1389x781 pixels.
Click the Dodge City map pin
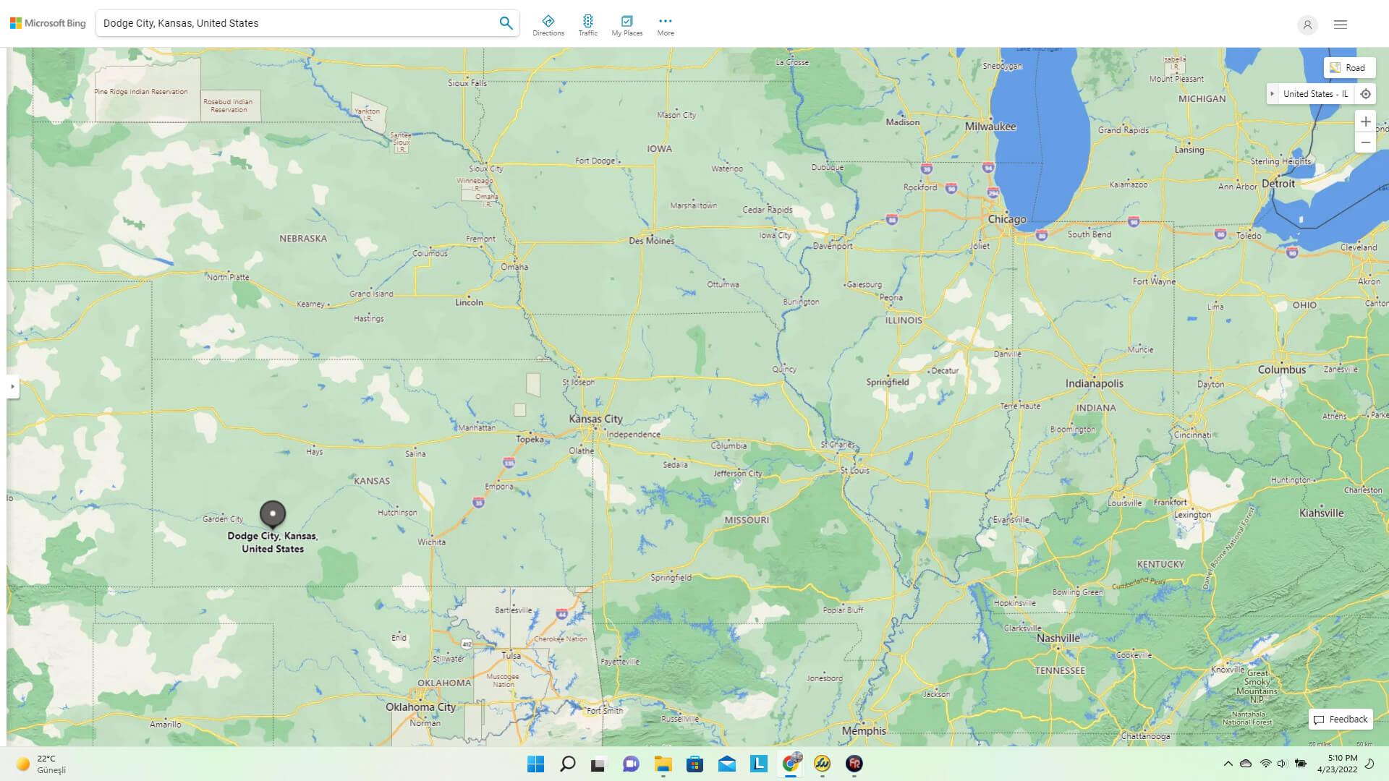click(x=273, y=513)
